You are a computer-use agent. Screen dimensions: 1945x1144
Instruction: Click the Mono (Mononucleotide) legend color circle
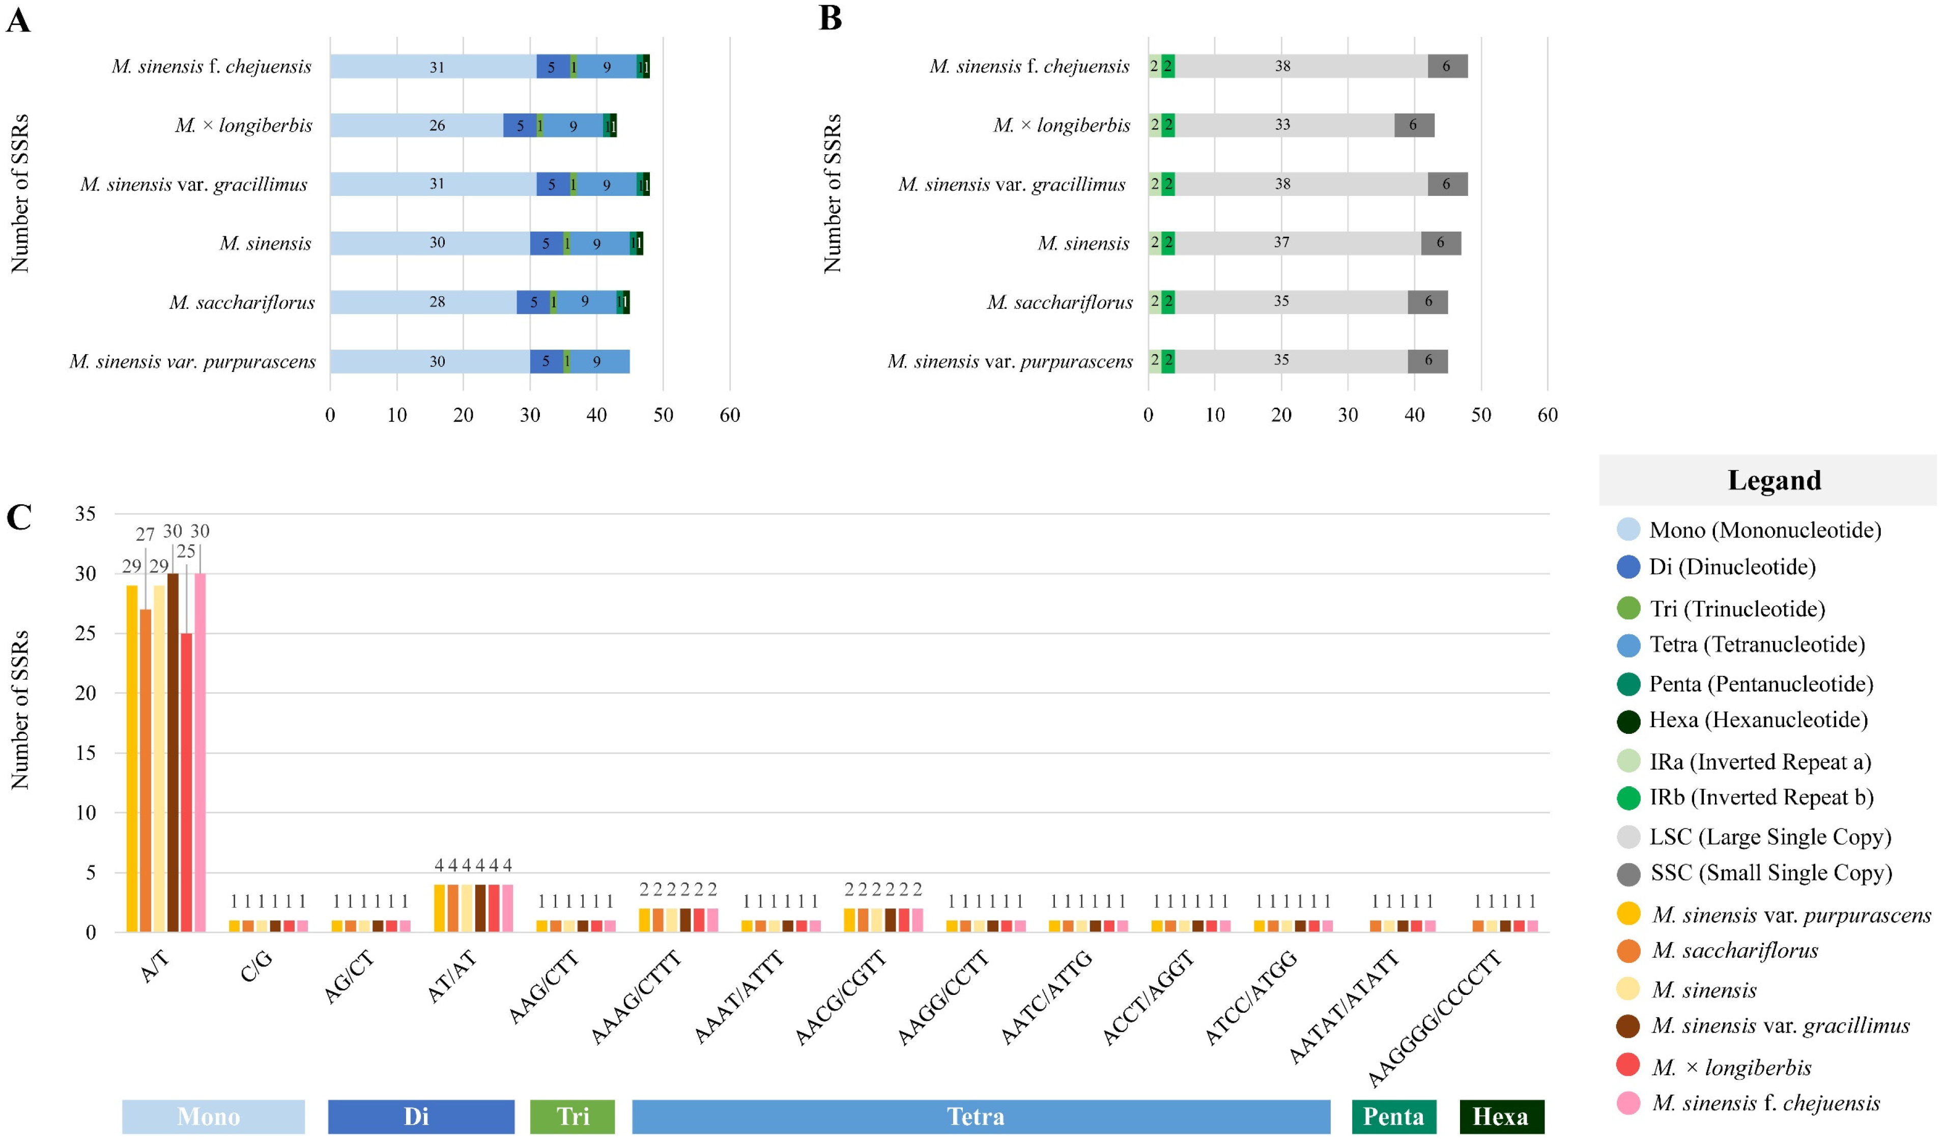coord(1628,530)
